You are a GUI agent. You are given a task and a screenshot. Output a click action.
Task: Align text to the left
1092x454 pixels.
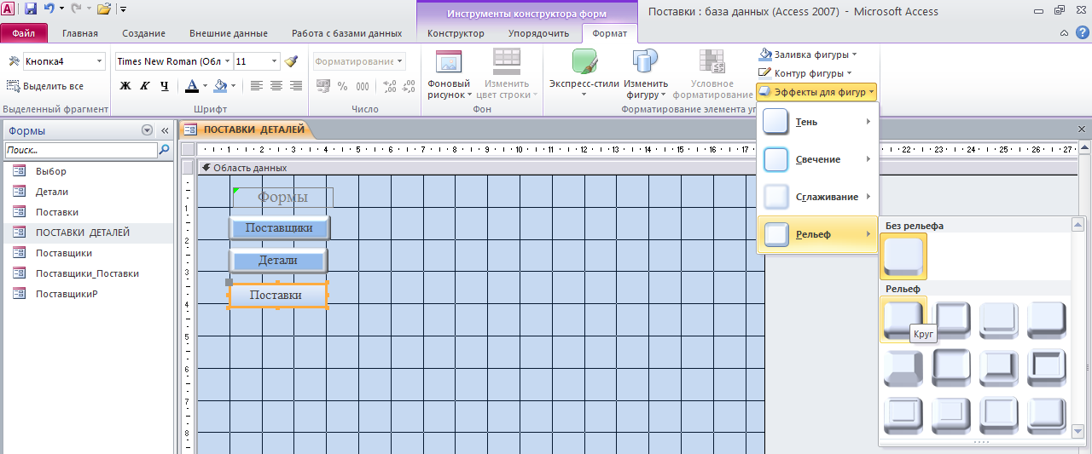256,86
